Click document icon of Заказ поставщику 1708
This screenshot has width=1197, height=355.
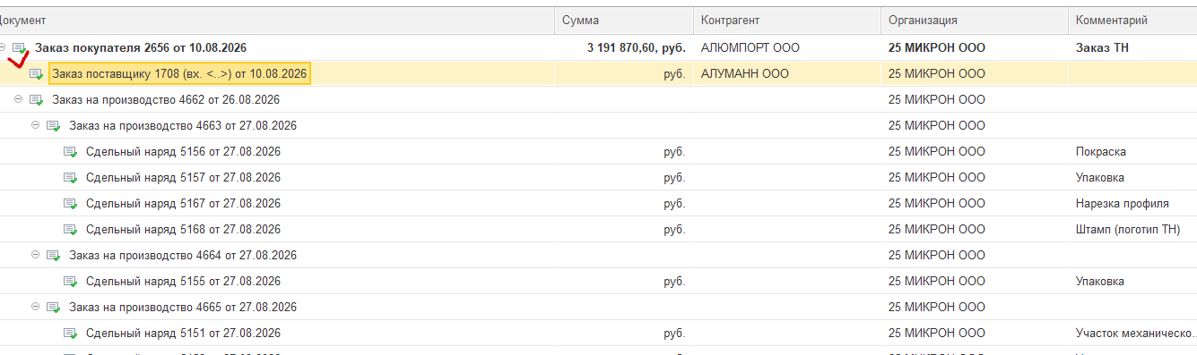pyautogui.click(x=37, y=74)
